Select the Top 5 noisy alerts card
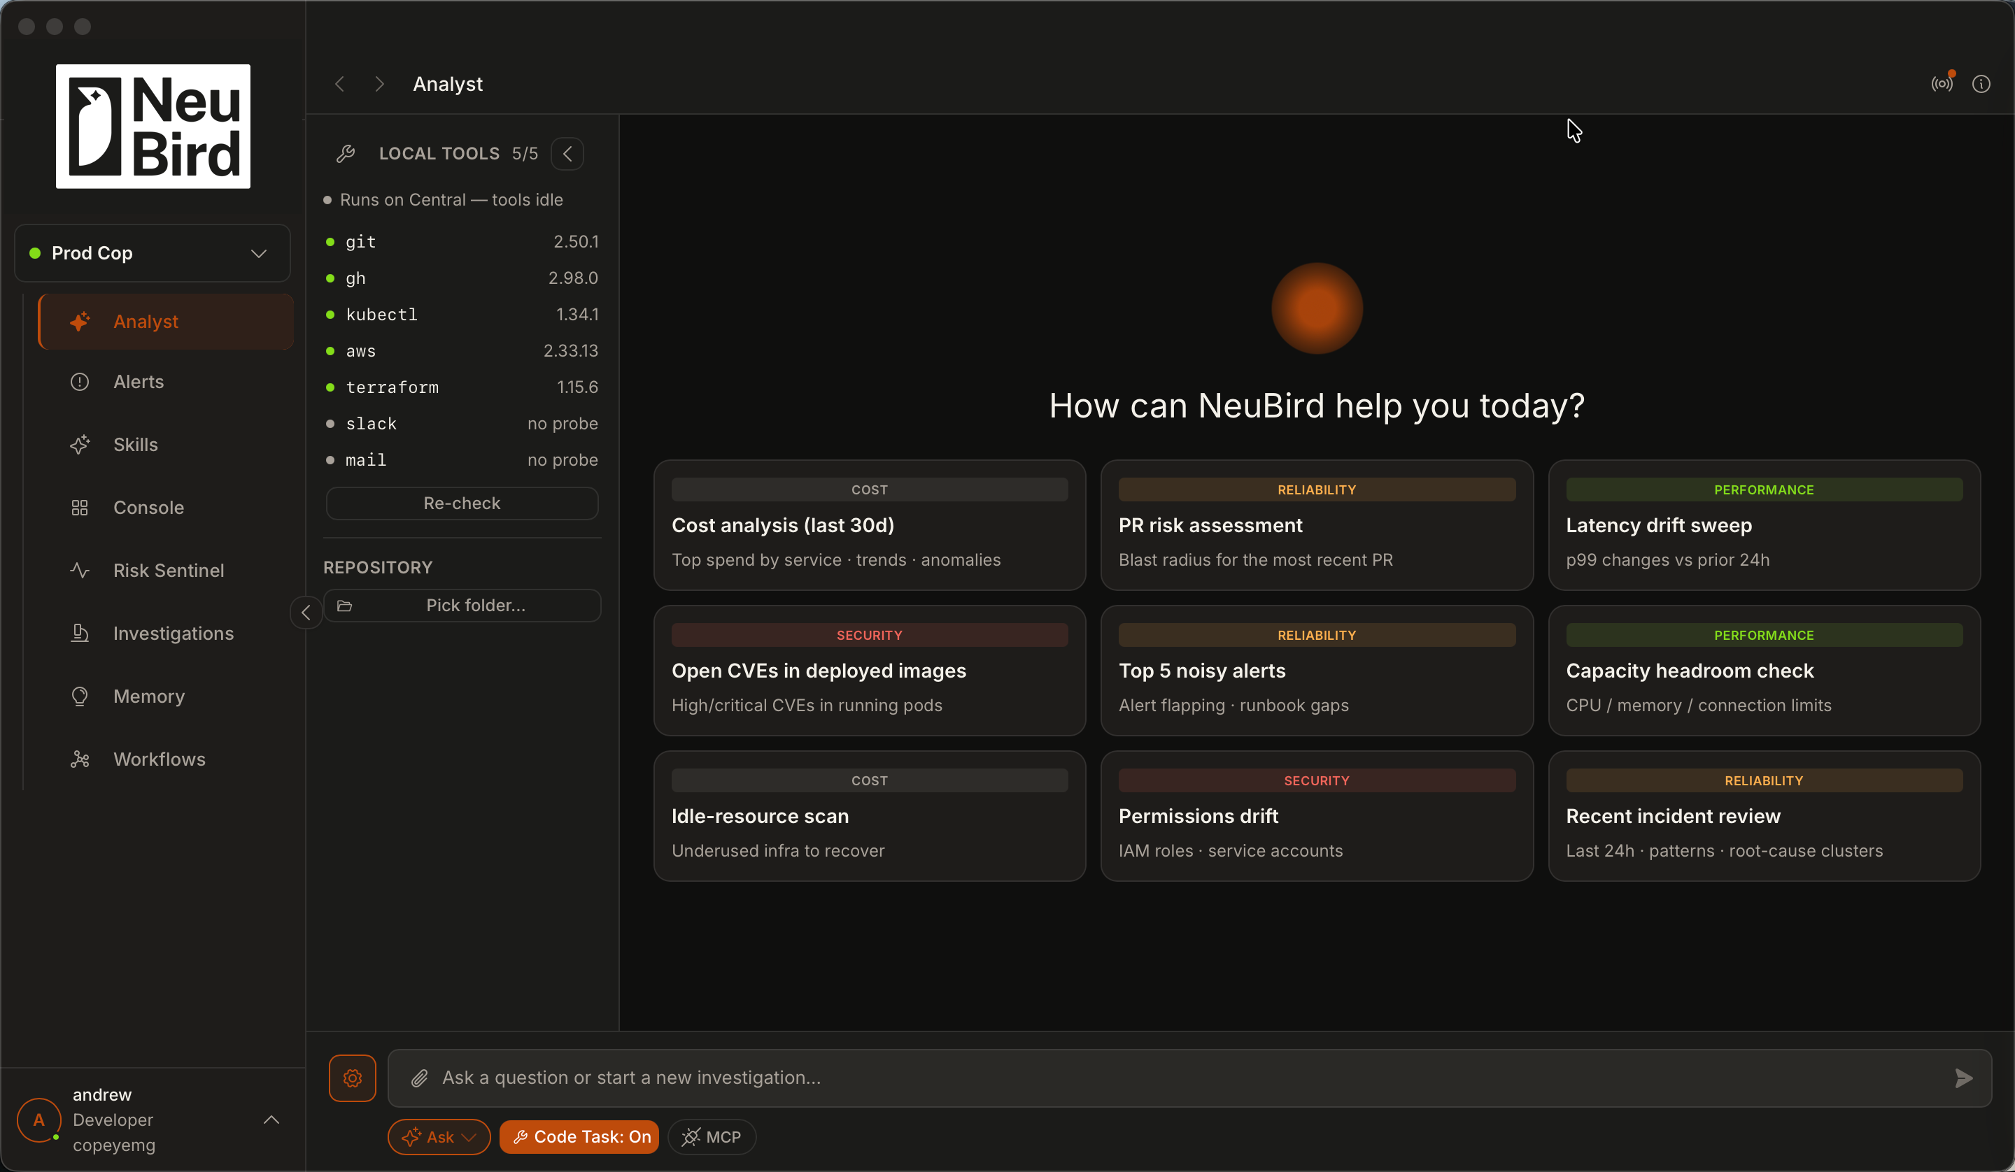2015x1172 pixels. [x=1316, y=671]
